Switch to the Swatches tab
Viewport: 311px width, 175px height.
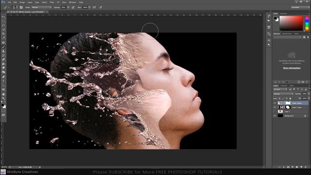coord(283,14)
